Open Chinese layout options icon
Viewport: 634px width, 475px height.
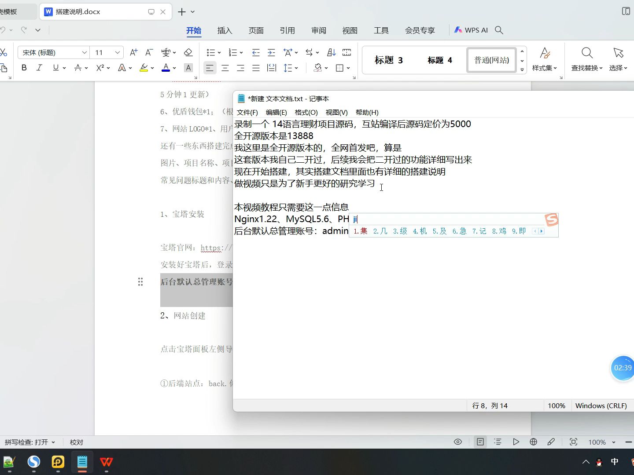[x=288, y=52]
